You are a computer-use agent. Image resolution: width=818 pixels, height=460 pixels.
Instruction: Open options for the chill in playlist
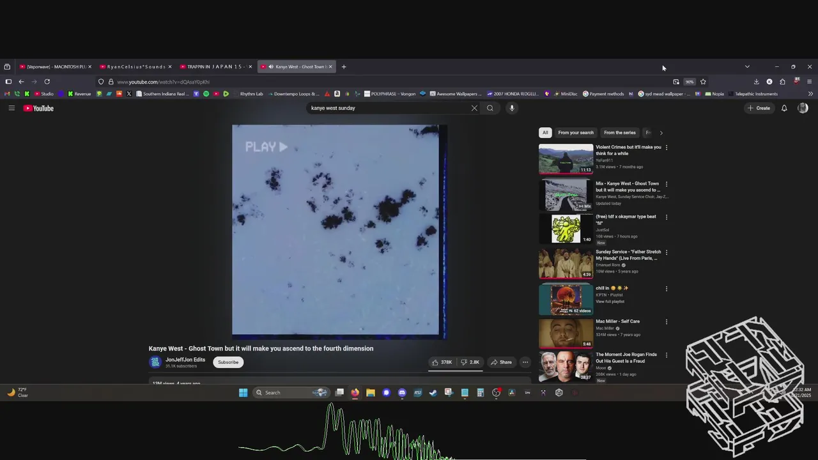click(667, 289)
